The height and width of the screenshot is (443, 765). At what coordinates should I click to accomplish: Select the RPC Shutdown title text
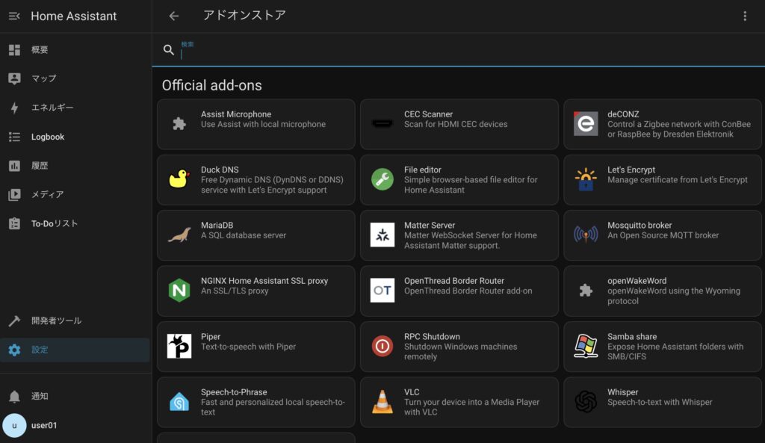point(432,337)
